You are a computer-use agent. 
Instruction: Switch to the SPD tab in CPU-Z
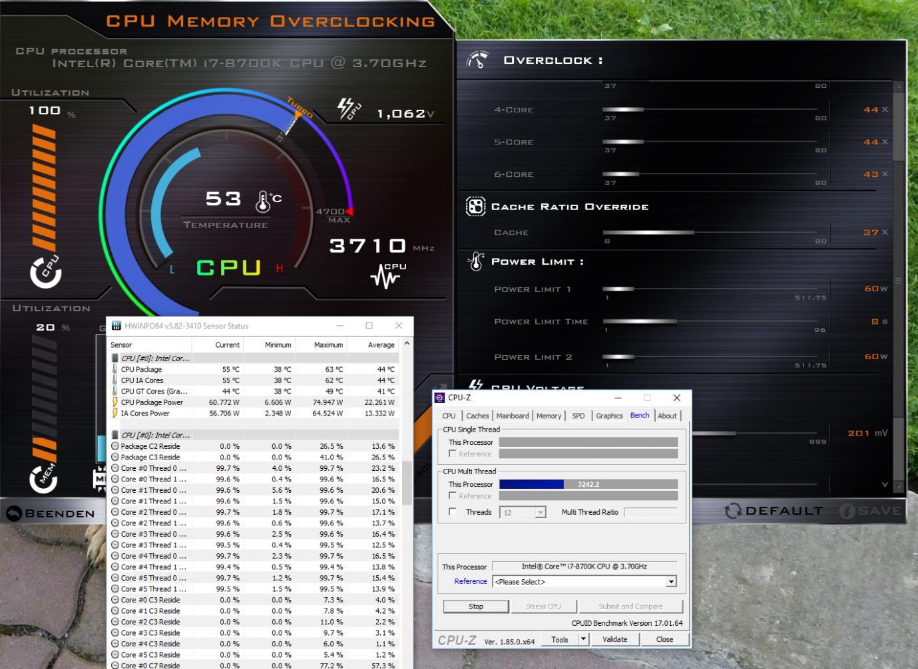[x=578, y=416]
